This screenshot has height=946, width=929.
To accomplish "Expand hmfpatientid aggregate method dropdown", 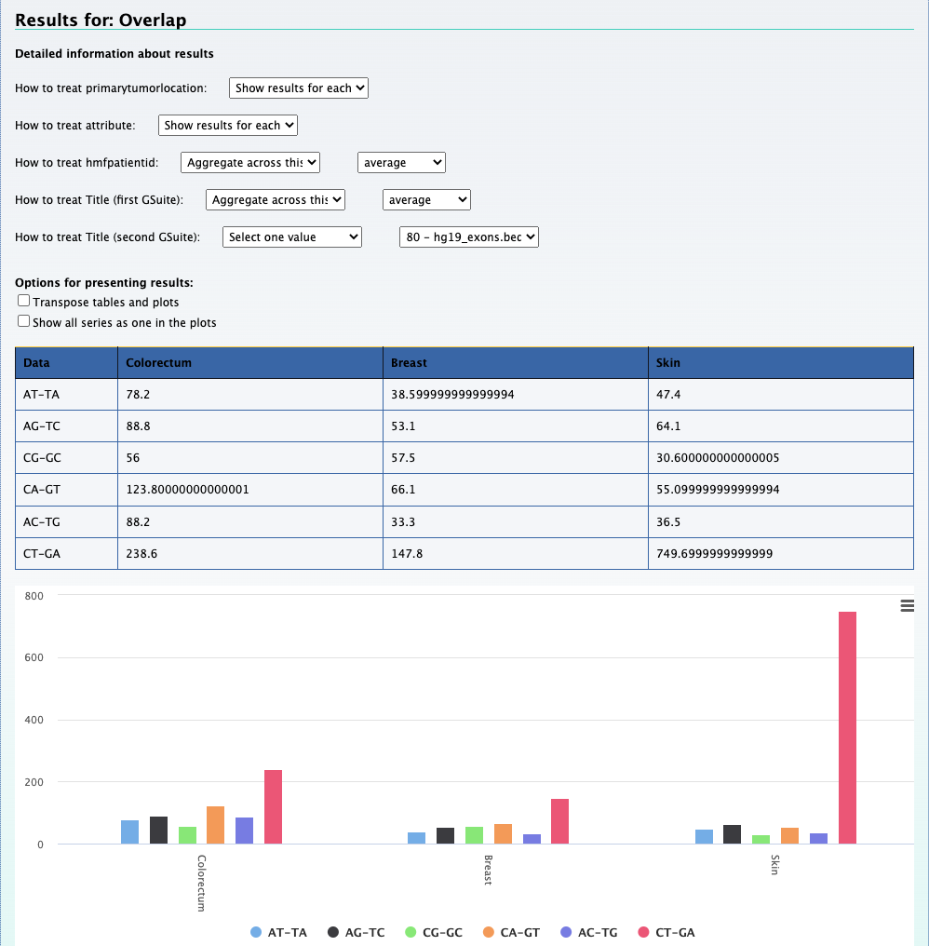I will (x=250, y=162).
